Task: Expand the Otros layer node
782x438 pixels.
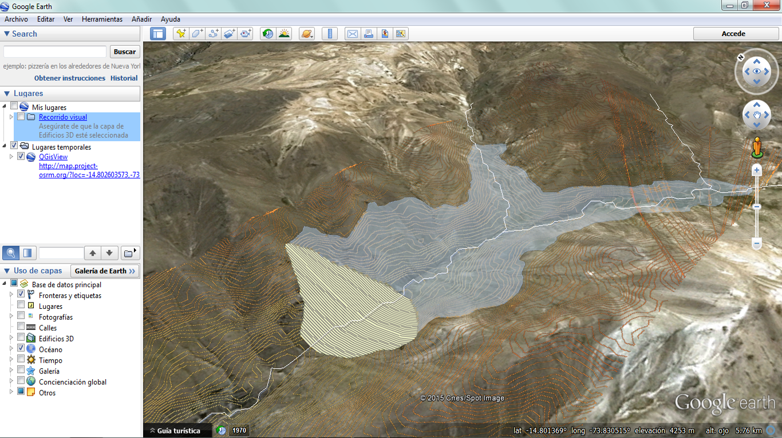Action: [11, 392]
